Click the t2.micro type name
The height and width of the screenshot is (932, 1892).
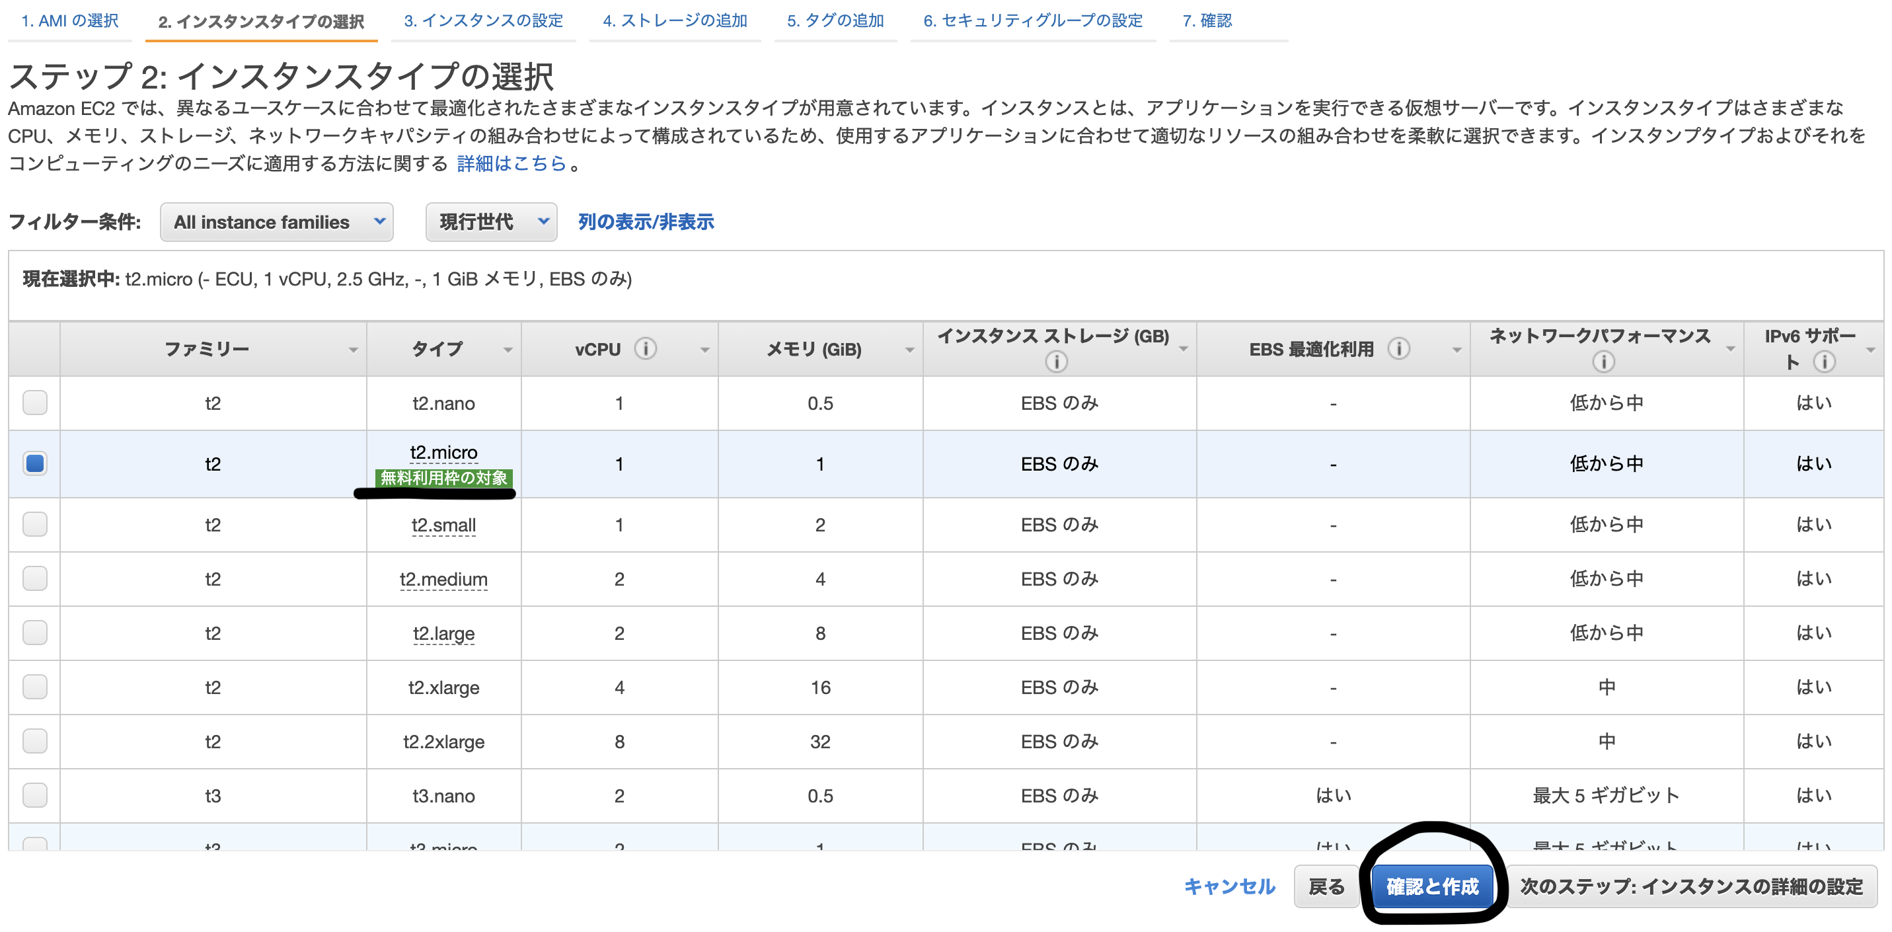[443, 452]
